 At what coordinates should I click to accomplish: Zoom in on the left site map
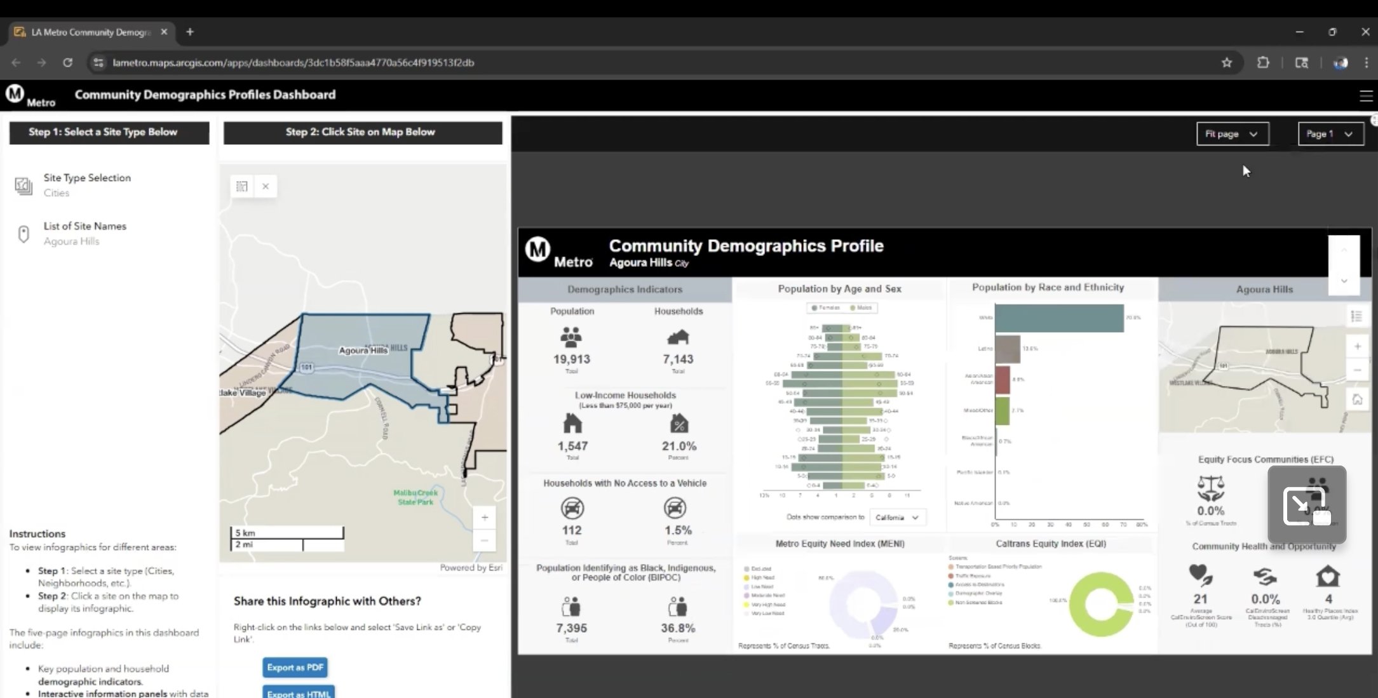[485, 517]
